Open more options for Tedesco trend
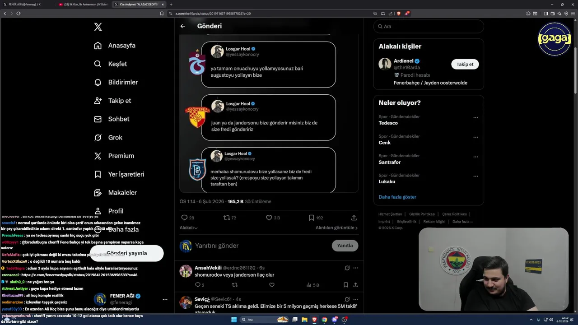This screenshot has height=325, width=578. [475, 118]
